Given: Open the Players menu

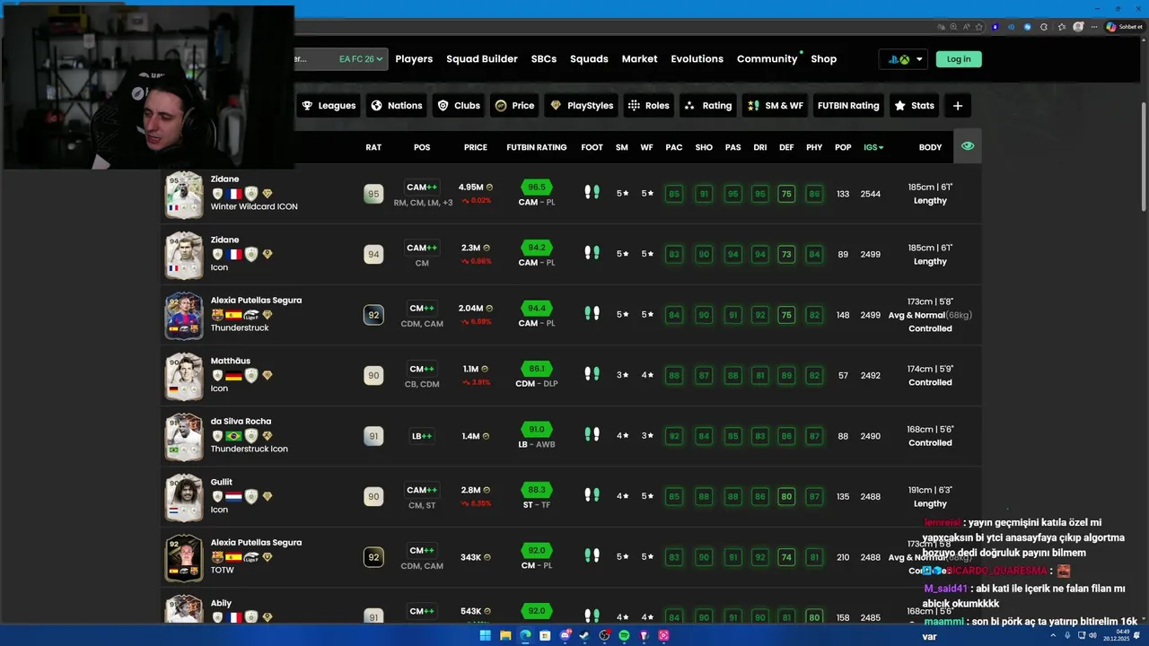Looking at the screenshot, I should (414, 59).
